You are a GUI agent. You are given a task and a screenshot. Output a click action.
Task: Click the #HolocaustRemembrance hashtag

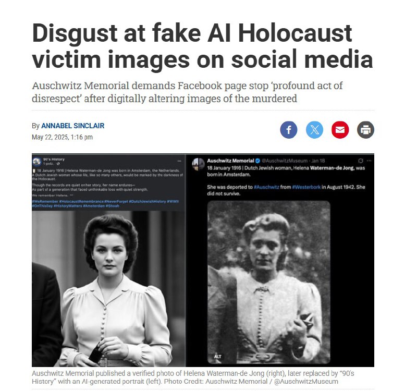point(81,201)
